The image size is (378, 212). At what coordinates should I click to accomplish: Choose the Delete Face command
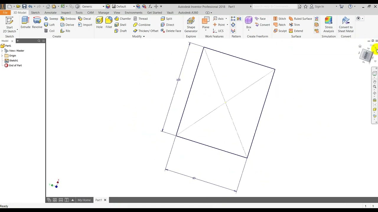(x=171, y=31)
